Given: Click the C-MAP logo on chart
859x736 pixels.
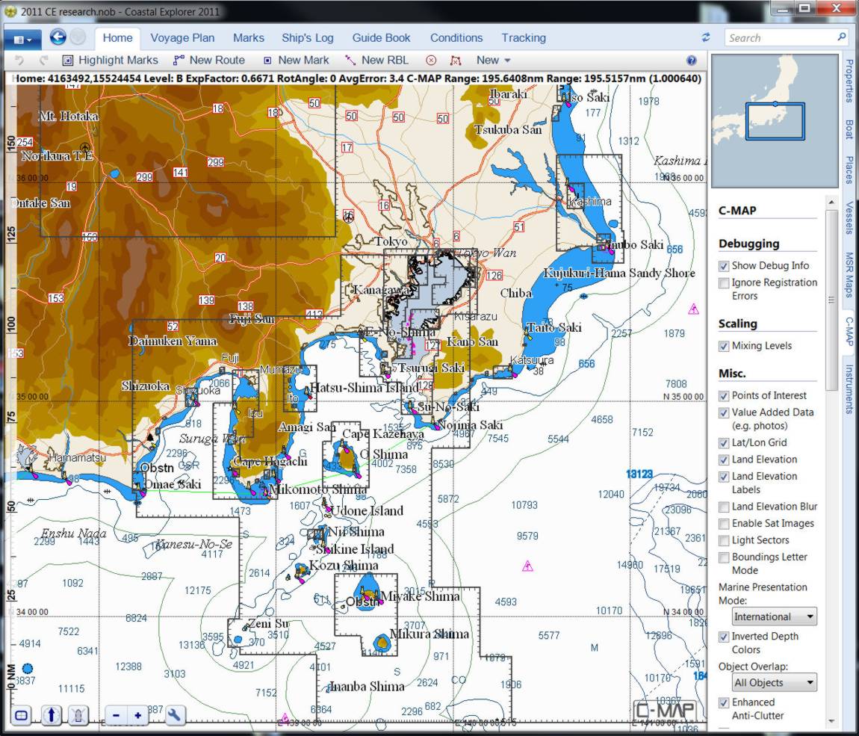Looking at the screenshot, I should [665, 711].
